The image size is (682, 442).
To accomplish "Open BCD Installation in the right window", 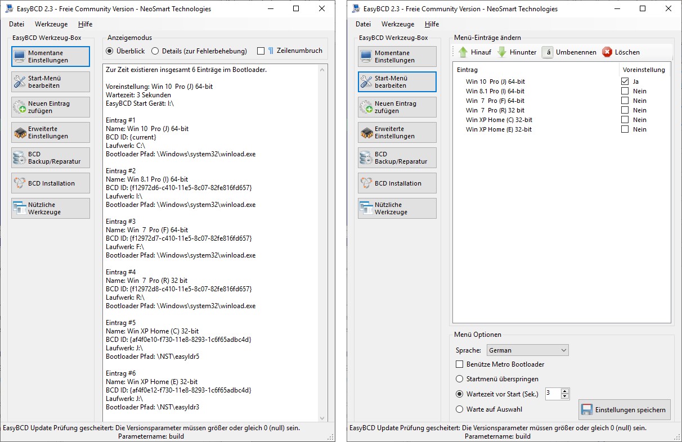I will 397,183.
